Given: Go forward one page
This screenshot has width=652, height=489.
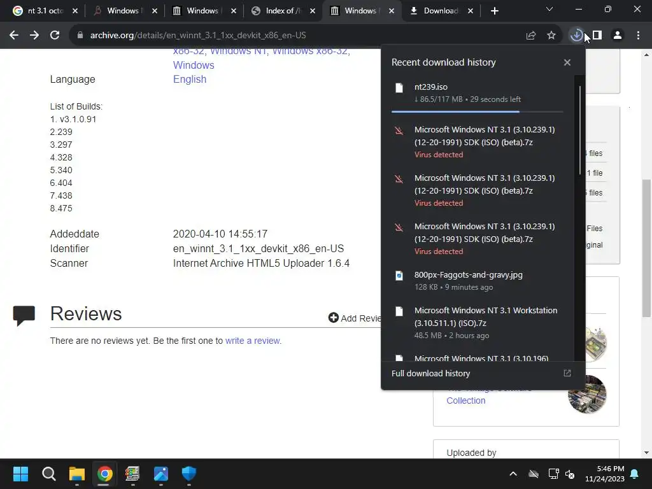Looking at the screenshot, I should pos(34,36).
